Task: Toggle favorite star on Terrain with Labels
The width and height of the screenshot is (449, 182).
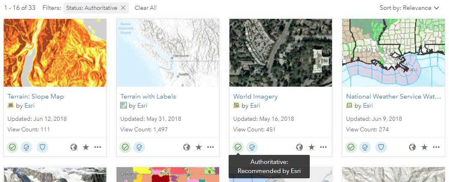Action: (x=199, y=147)
